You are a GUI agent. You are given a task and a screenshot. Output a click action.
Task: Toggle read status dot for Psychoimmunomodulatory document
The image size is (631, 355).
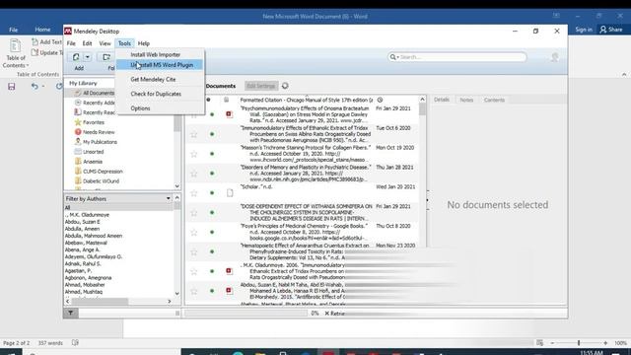tap(212, 114)
